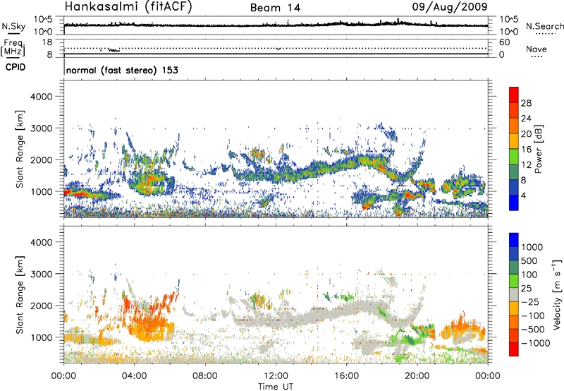The image size is (564, 391).
Task: Click the "Hankasalmi (fitACF)" plot title
Action: [128, 6]
